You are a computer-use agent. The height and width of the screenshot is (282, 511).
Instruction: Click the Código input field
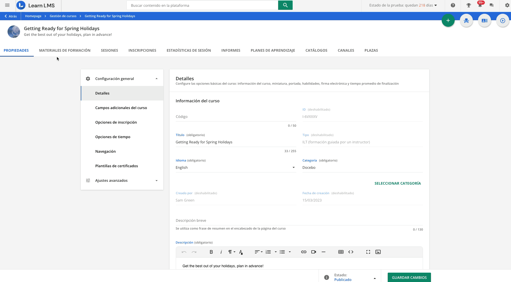tap(236, 117)
